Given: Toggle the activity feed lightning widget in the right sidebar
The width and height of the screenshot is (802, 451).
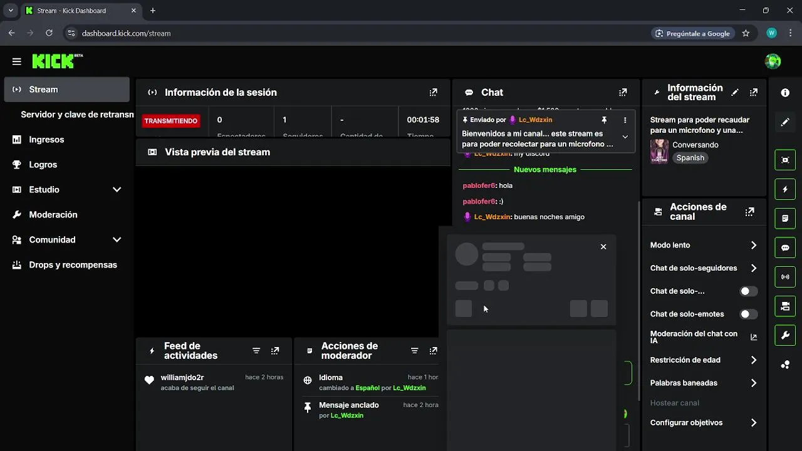Looking at the screenshot, I should 785,189.
